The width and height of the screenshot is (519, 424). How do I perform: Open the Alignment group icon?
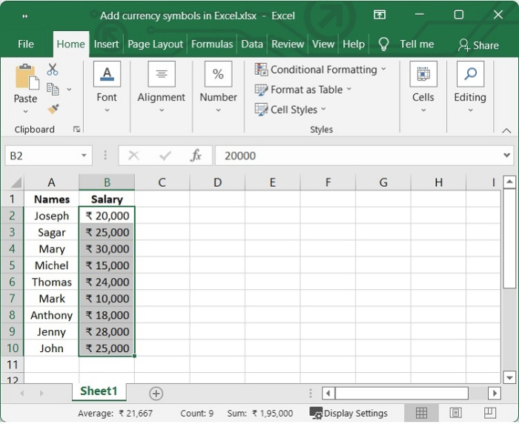click(x=161, y=75)
